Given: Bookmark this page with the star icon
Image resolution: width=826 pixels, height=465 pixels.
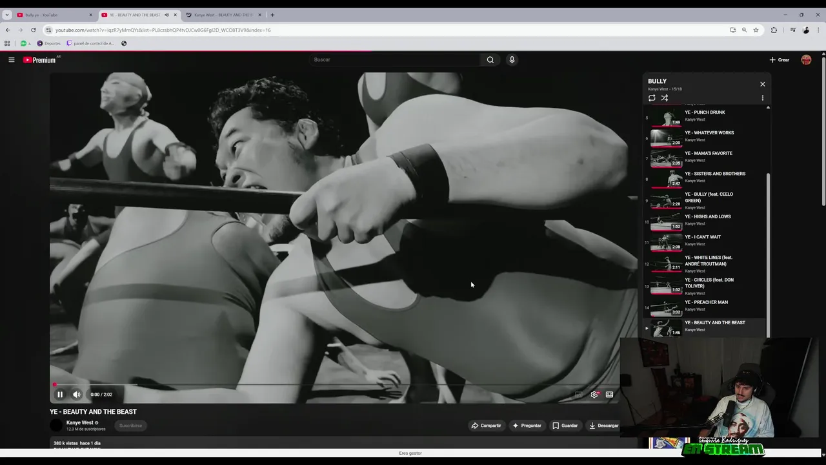Looking at the screenshot, I should 756,30.
